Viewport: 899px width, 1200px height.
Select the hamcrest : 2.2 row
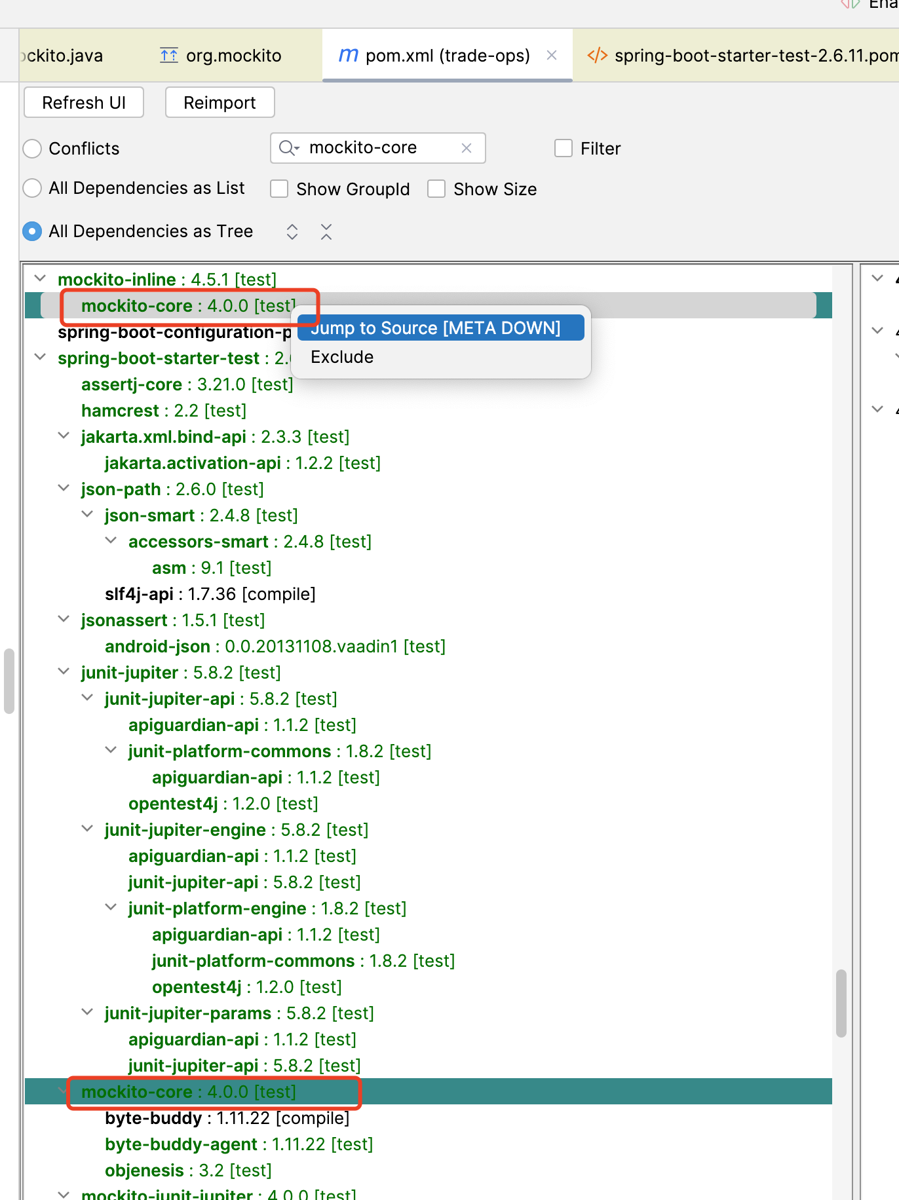point(164,411)
